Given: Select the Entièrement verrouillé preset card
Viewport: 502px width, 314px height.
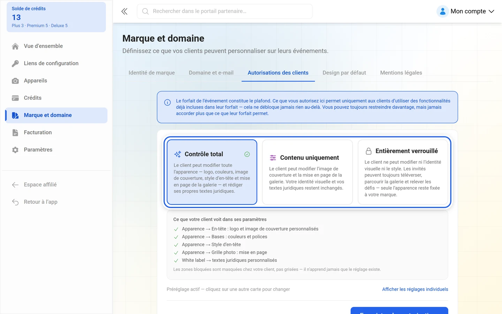Looking at the screenshot, I should click(x=403, y=172).
